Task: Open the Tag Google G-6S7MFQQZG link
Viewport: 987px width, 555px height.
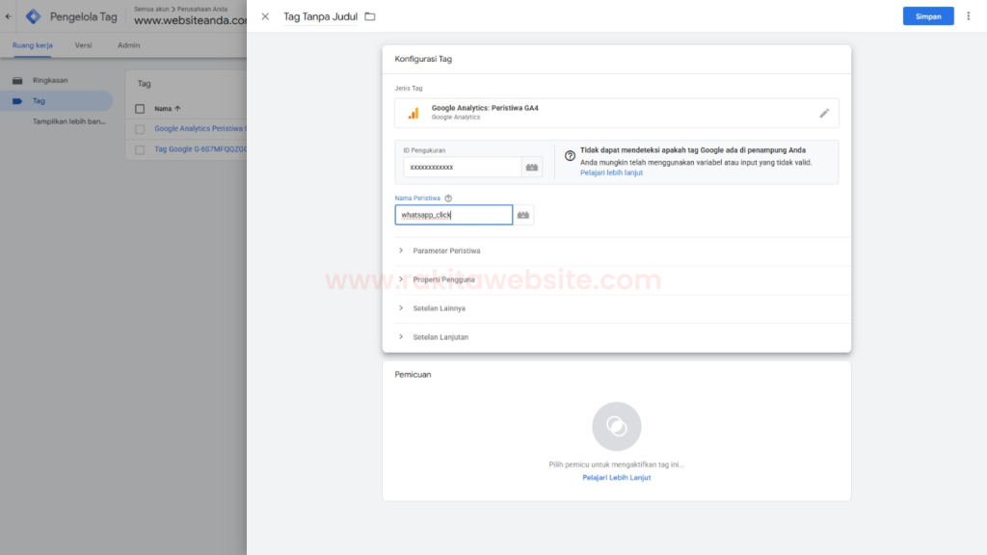Action: (x=200, y=149)
